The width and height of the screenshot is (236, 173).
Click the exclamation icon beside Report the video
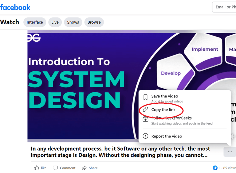tap(145, 136)
